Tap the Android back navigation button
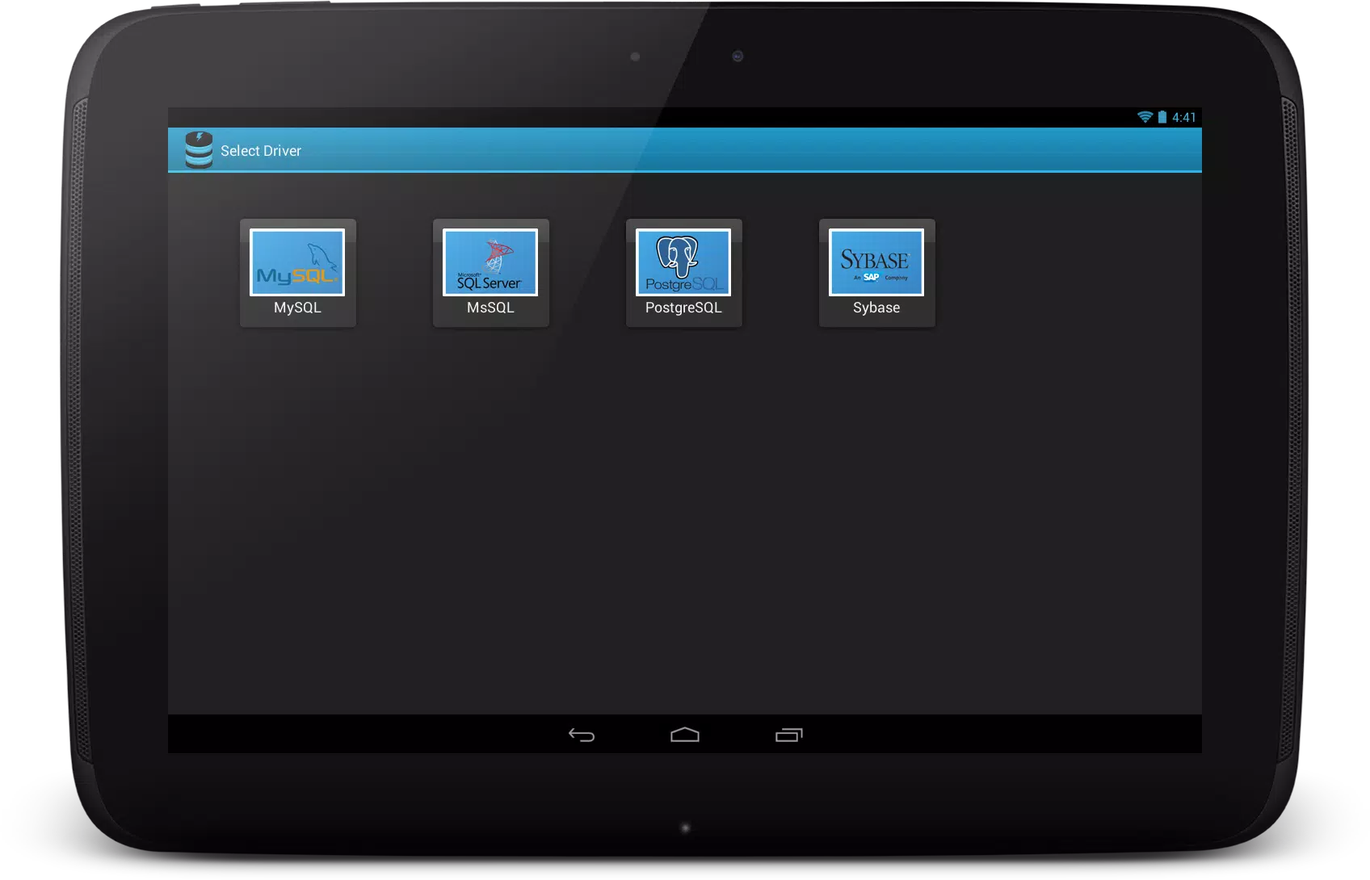The width and height of the screenshot is (1370, 880). [x=582, y=735]
